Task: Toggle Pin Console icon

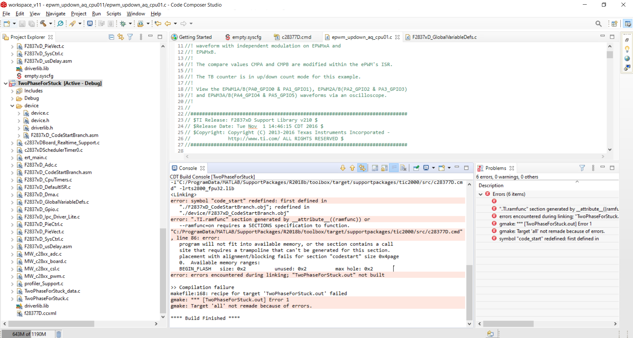Action: tap(416, 168)
